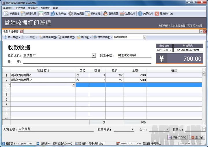Expand the 系统样式001 print style dropdown
Image resolution: width=208 pixels, height=147 pixels.
coord(145,37)
